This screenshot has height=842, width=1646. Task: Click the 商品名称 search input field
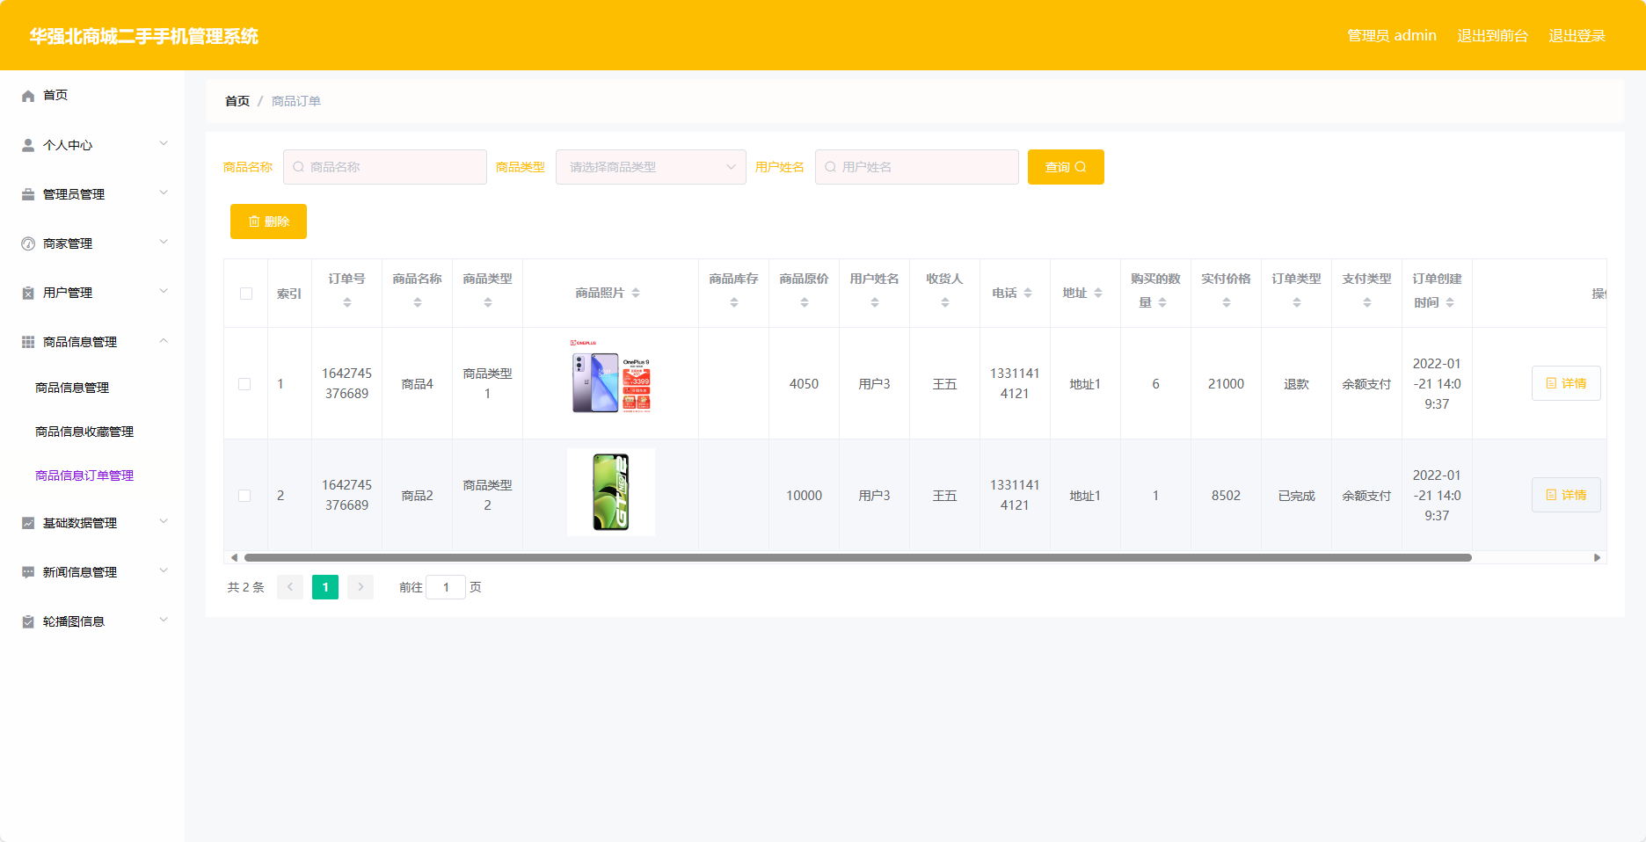click(385, 167)
